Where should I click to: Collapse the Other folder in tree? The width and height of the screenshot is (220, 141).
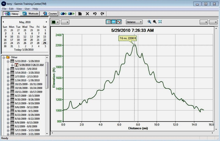click(x=4, y=57)
